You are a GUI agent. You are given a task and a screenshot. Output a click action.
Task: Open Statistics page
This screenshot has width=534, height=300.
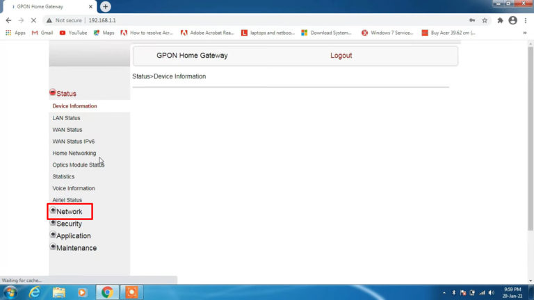click(63, 176)
